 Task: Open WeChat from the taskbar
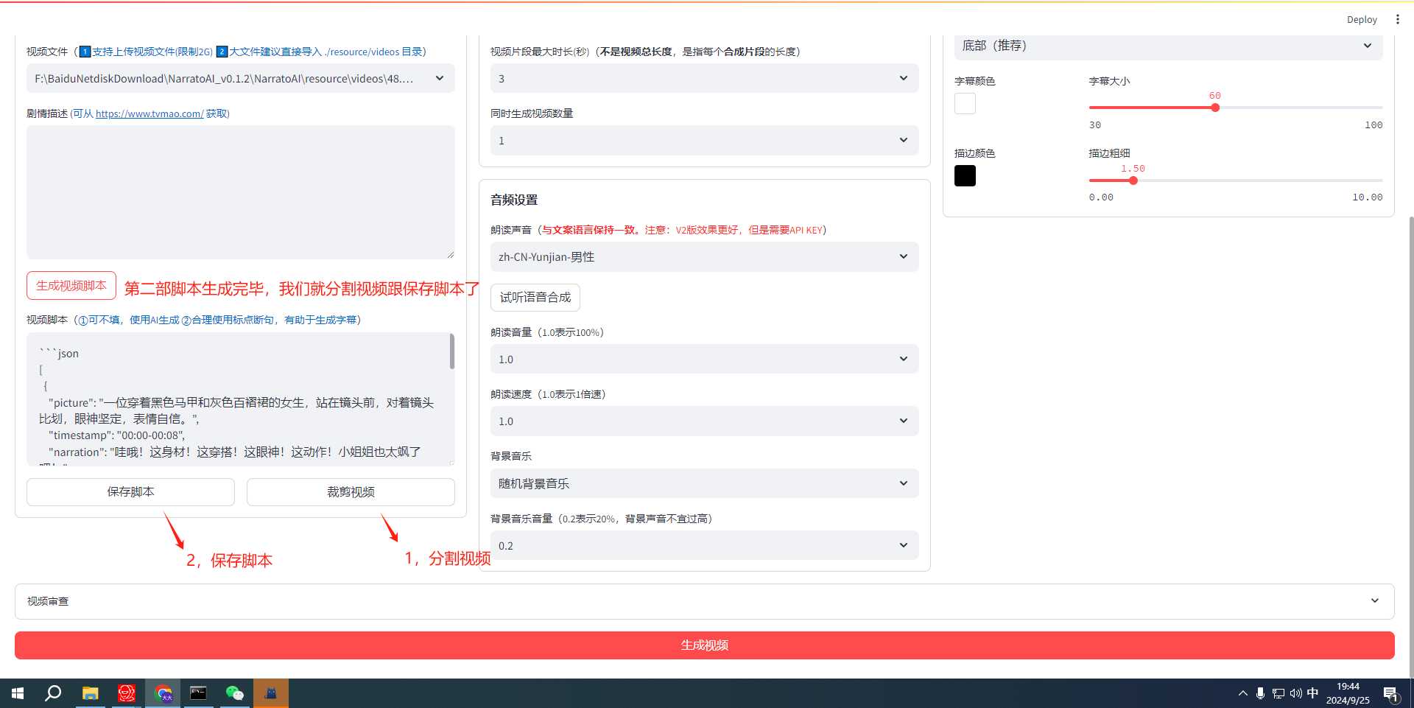click(235, 693)
